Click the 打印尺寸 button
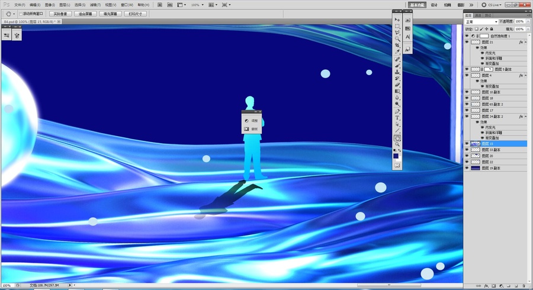Image resolution: width=533 pixels, height=290 pixels. coord(136,14)
